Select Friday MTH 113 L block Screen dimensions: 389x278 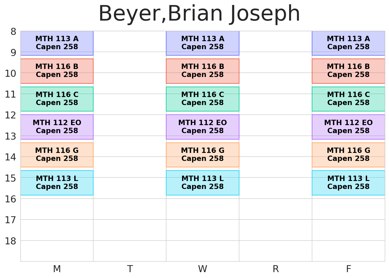click(348, 183)
